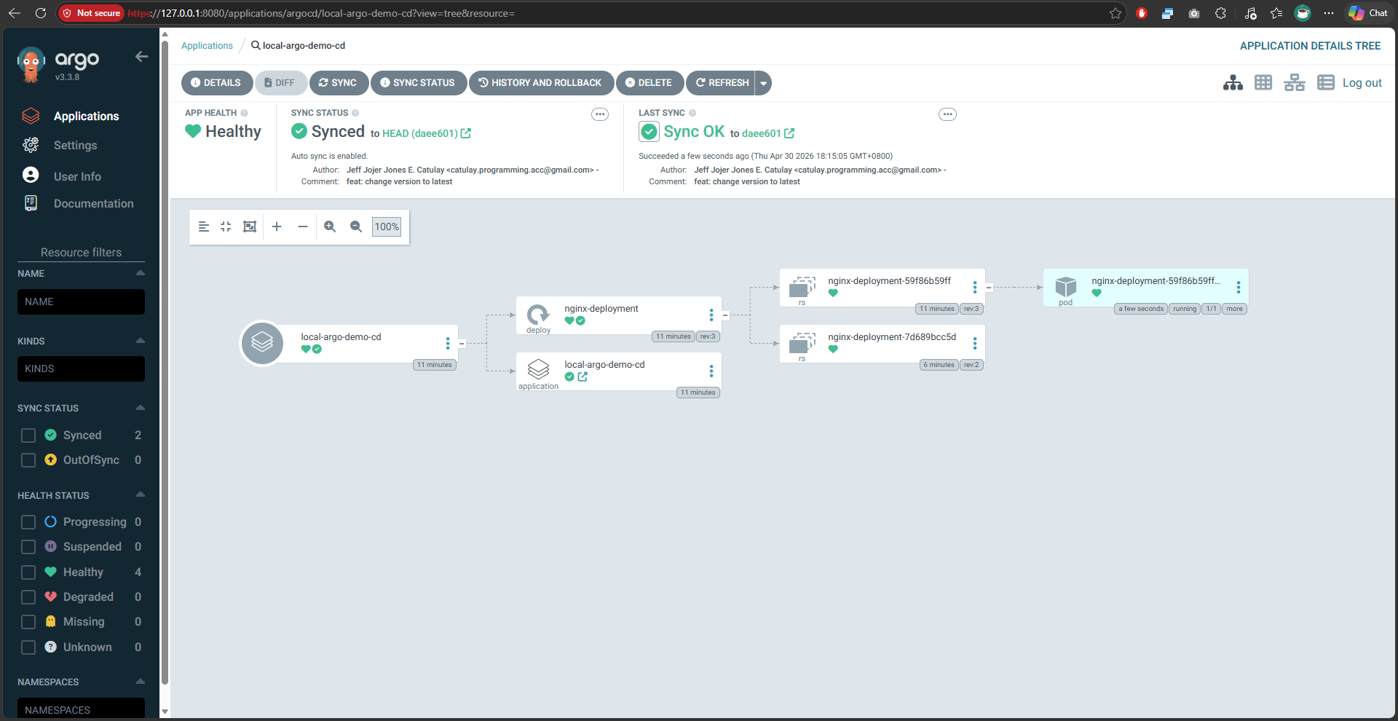Switch to the tree view icon
Viewport: 1398px width, 721px height.
pyautogui.click(x=1233, y=82)
